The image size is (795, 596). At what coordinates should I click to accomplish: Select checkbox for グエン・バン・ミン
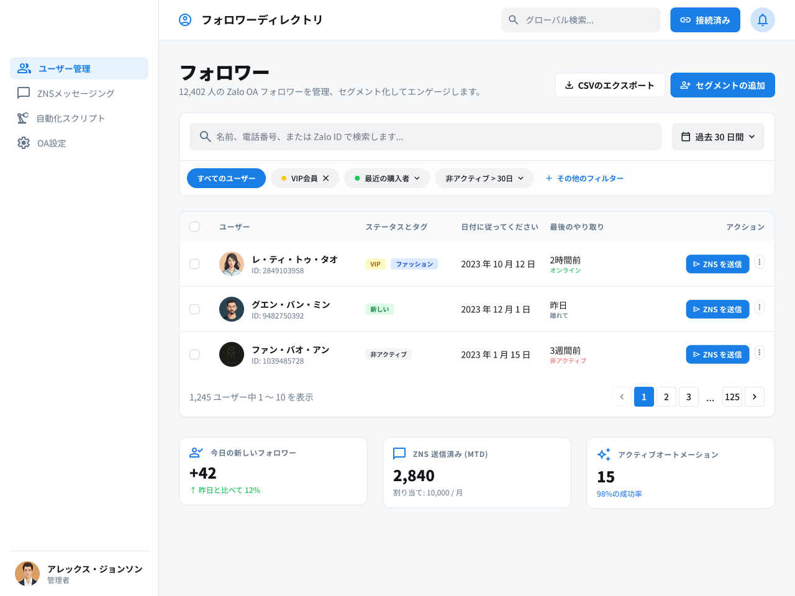(194, 309)
